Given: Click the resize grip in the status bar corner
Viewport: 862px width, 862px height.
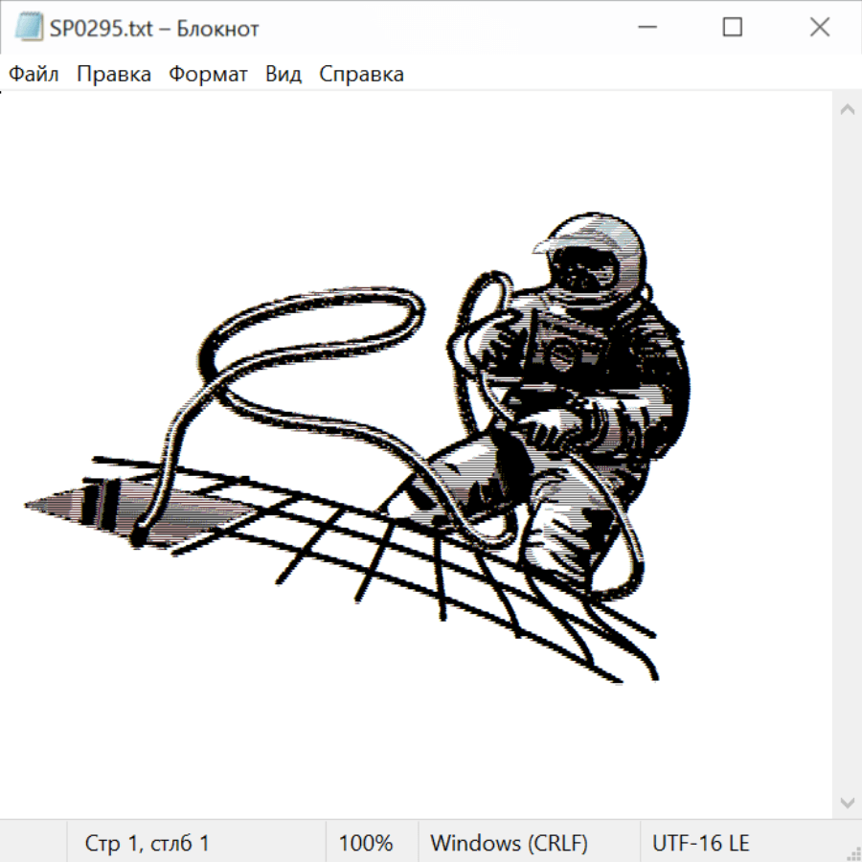Looking at the screenshot, I should coord(852,852).
